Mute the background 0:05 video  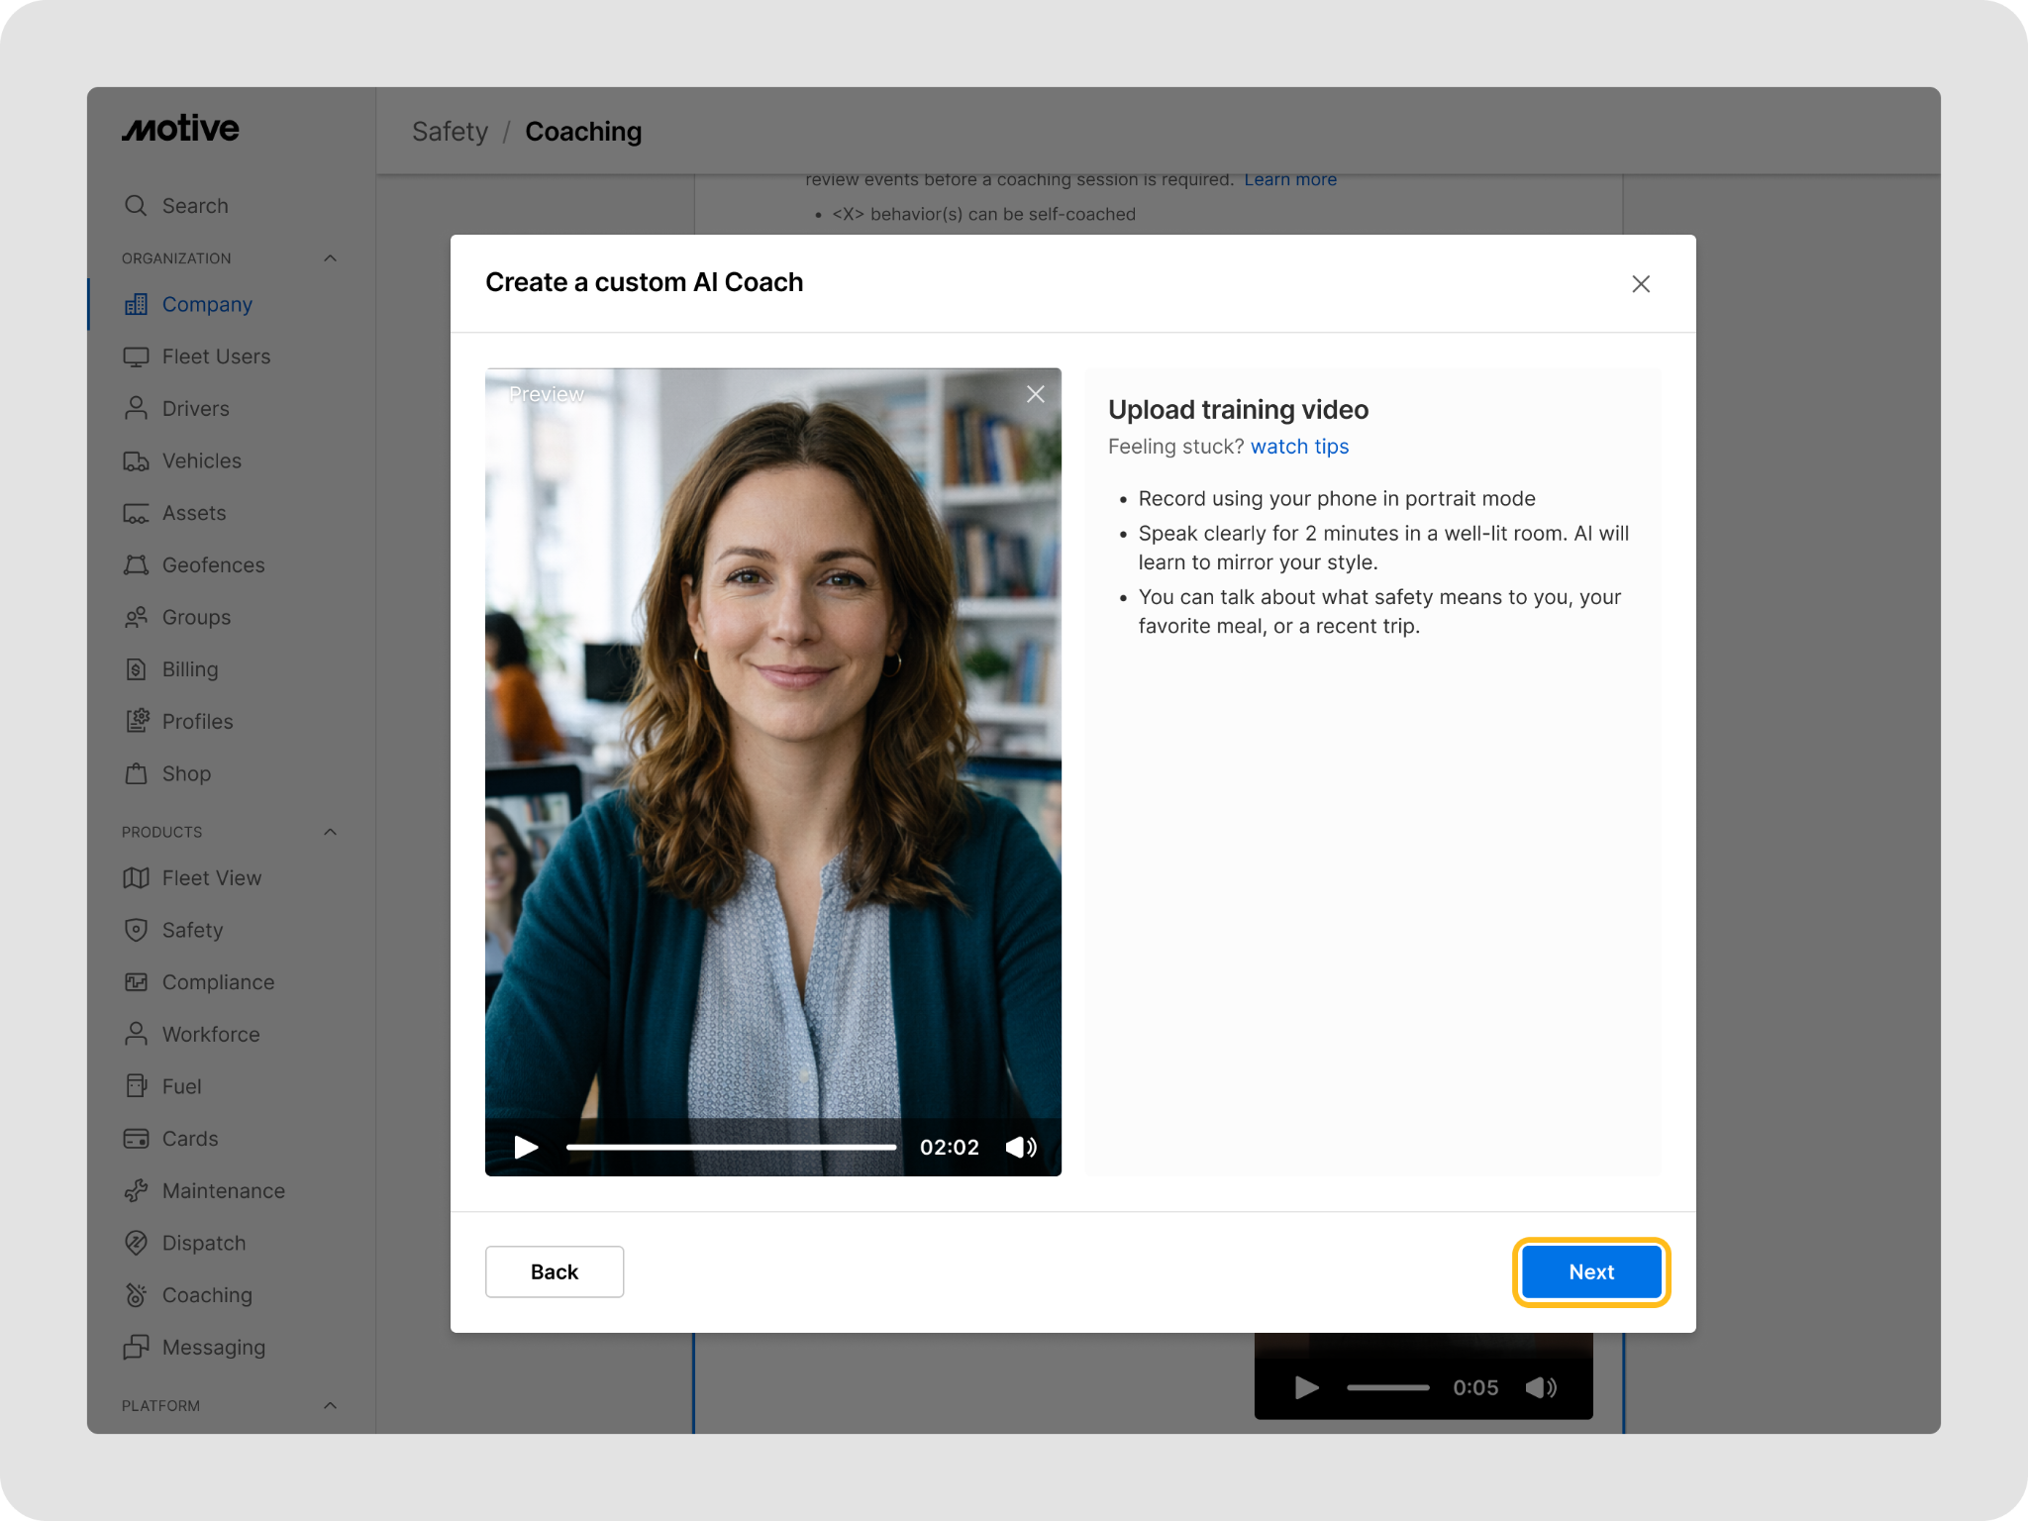coord(1541,1387)
